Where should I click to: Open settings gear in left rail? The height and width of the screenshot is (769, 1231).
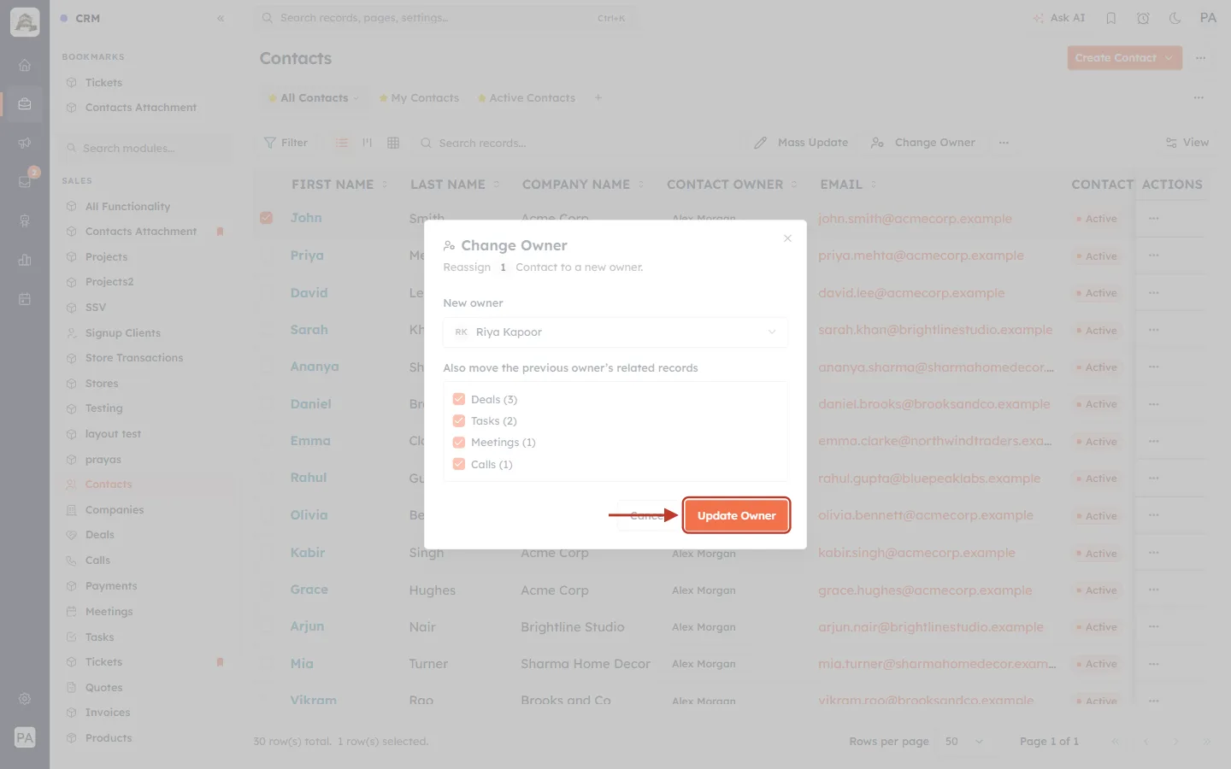click(25, 699)
